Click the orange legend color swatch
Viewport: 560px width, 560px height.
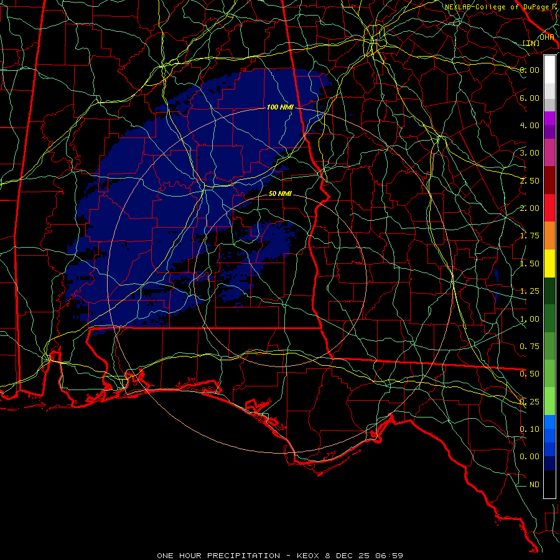click(549, 235)
